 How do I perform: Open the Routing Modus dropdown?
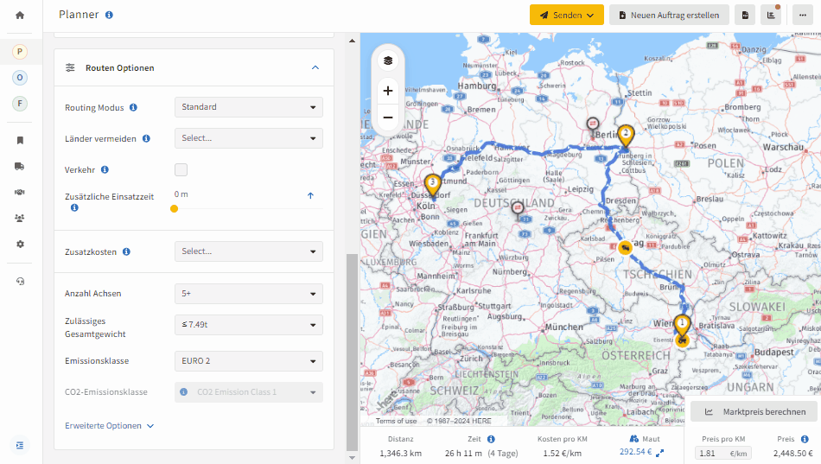click(249, 107)
